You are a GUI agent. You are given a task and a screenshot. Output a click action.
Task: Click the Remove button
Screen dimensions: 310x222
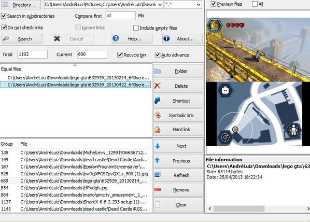pos(178,190)
